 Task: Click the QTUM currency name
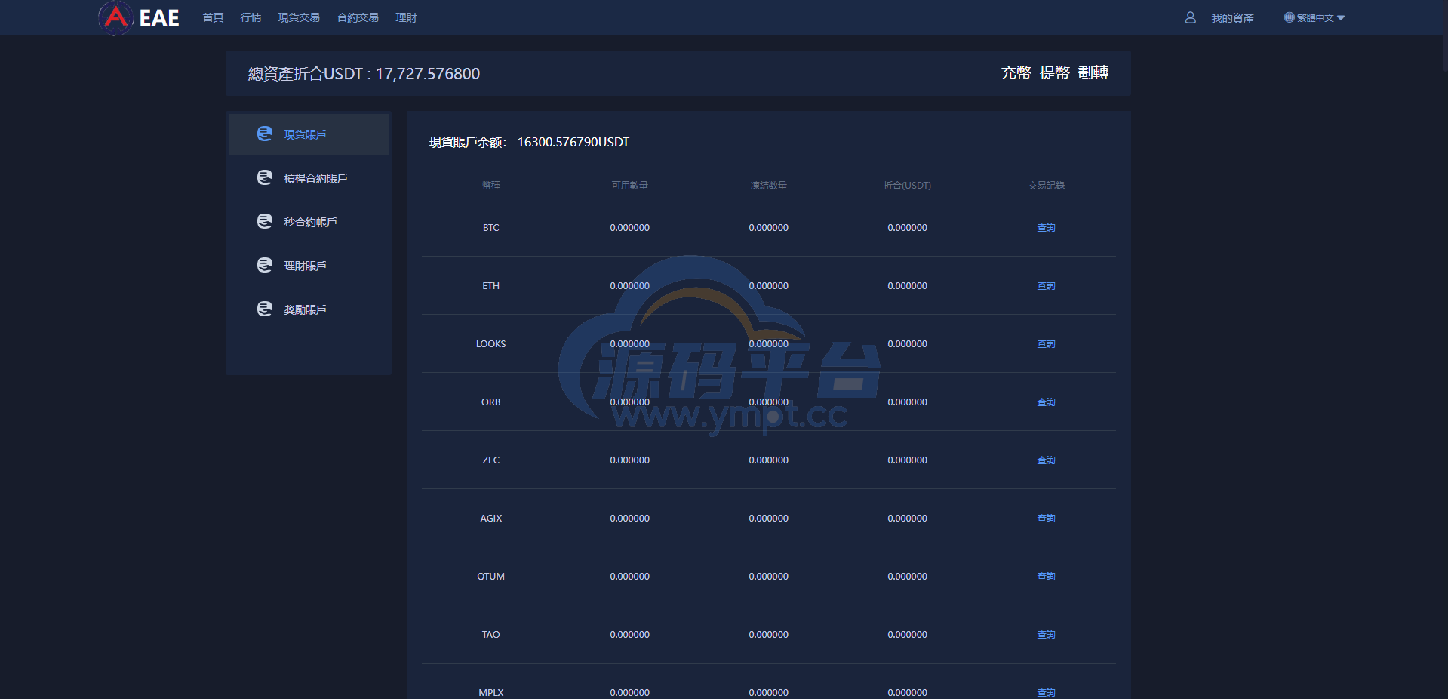click(490, 577)
